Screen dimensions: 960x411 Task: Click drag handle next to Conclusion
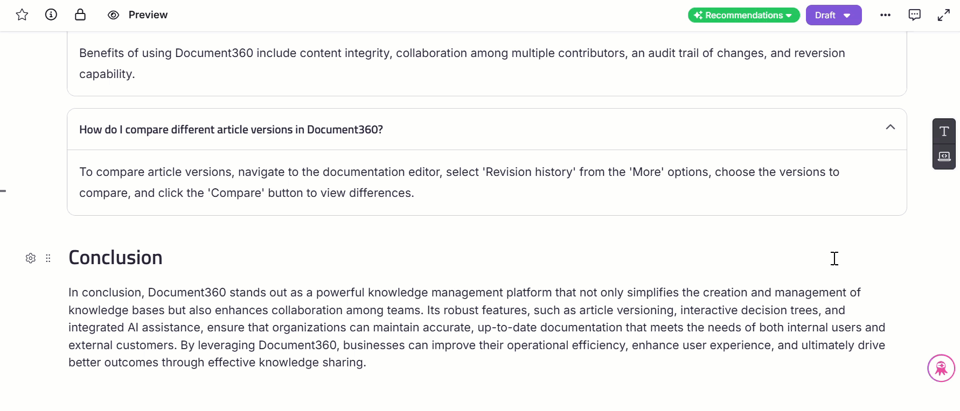tap(48, 258)
